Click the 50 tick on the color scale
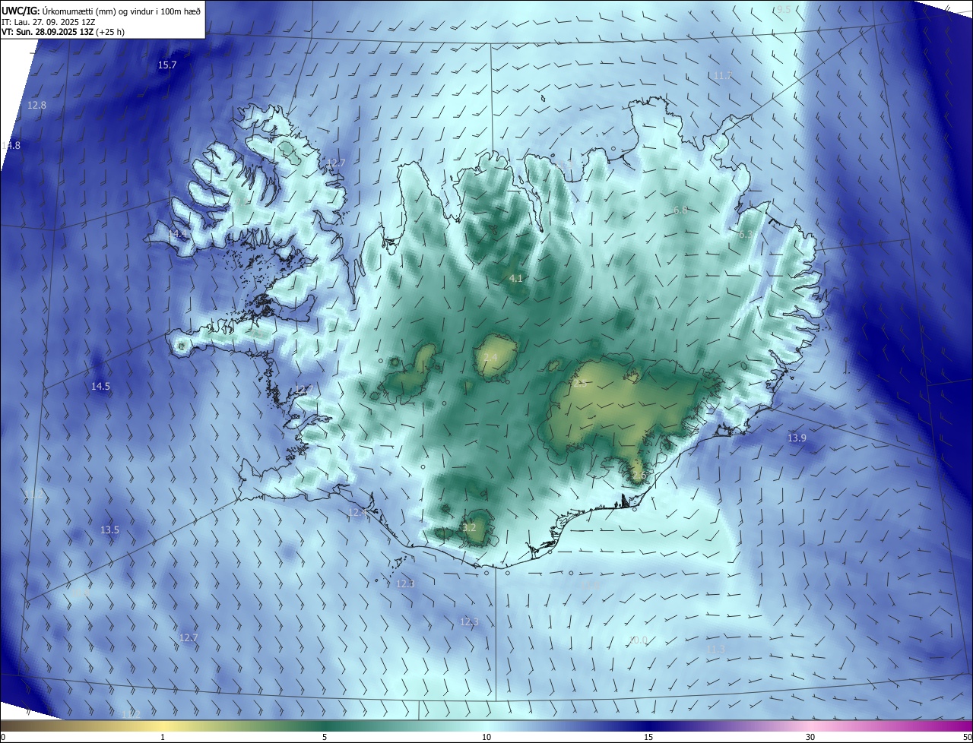973x743 pixels. tap(967, 737)
